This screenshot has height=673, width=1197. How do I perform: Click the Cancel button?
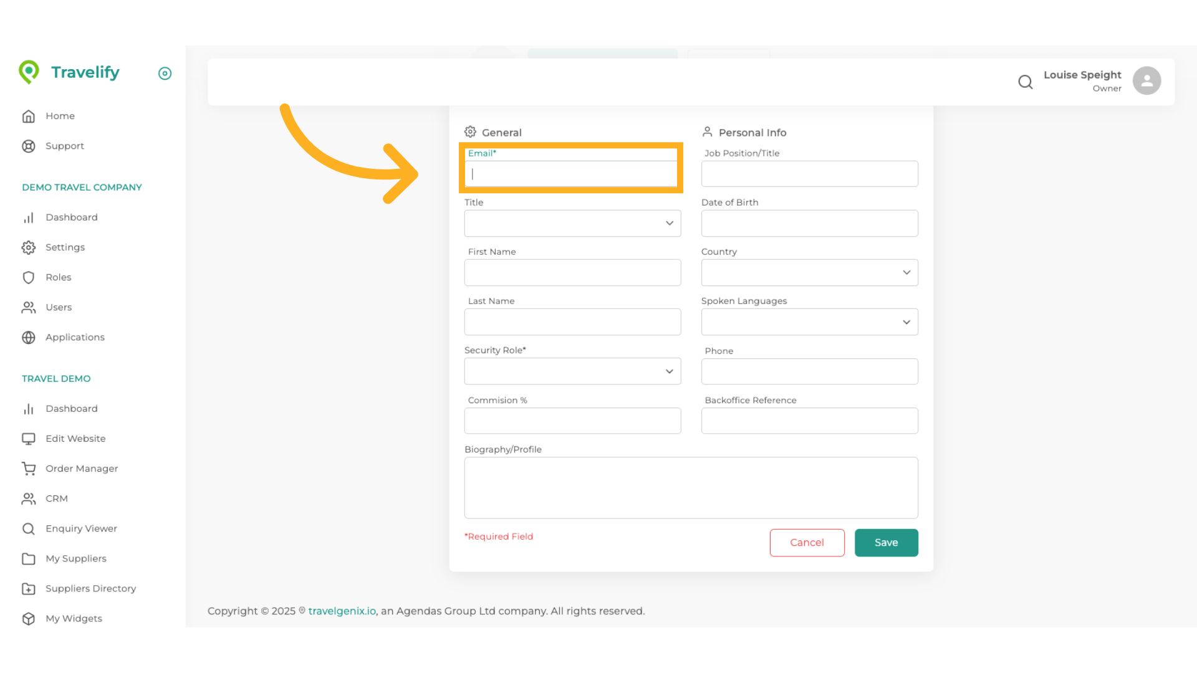[x=807, y=543]
